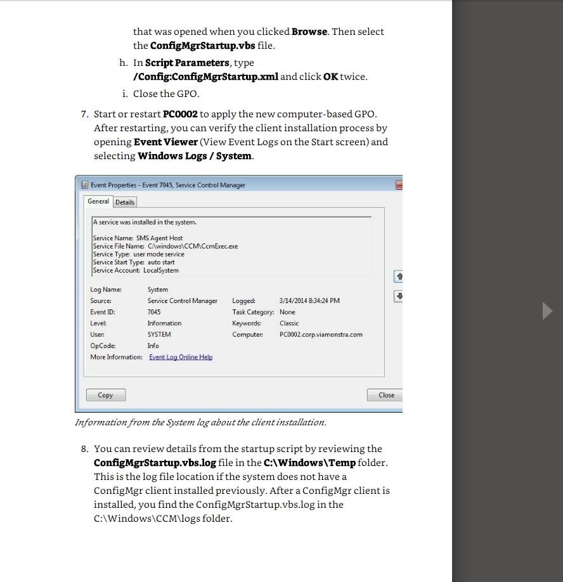563x582 pixels.
Task: Click the Event Properties window title text
Action: click(168, 185)
